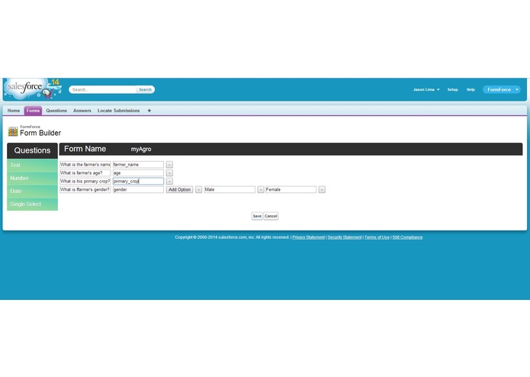Click the primary_crop name field
Image resolution: width=530 pixels, height=377 pixels.
(138, 181)
